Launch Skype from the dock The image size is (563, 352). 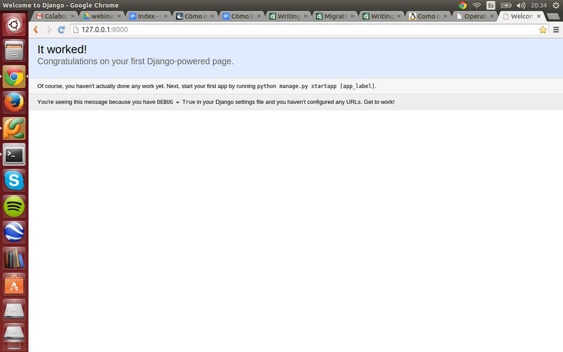(x=14, y=180)
